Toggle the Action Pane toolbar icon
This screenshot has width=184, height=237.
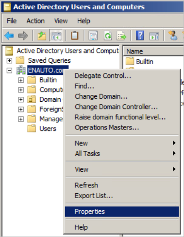[154, 36]
